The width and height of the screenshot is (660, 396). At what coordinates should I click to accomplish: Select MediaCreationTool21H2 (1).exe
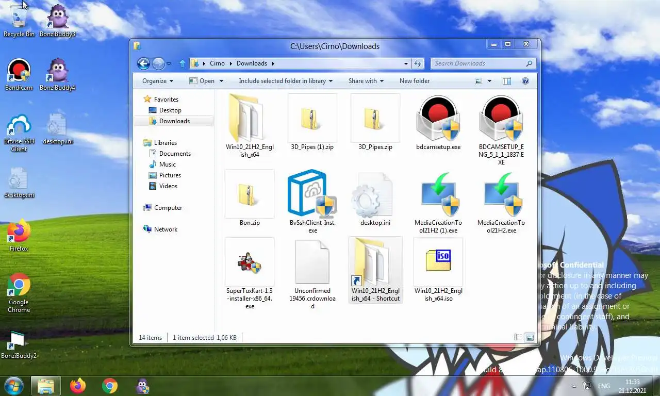[438, 202]
